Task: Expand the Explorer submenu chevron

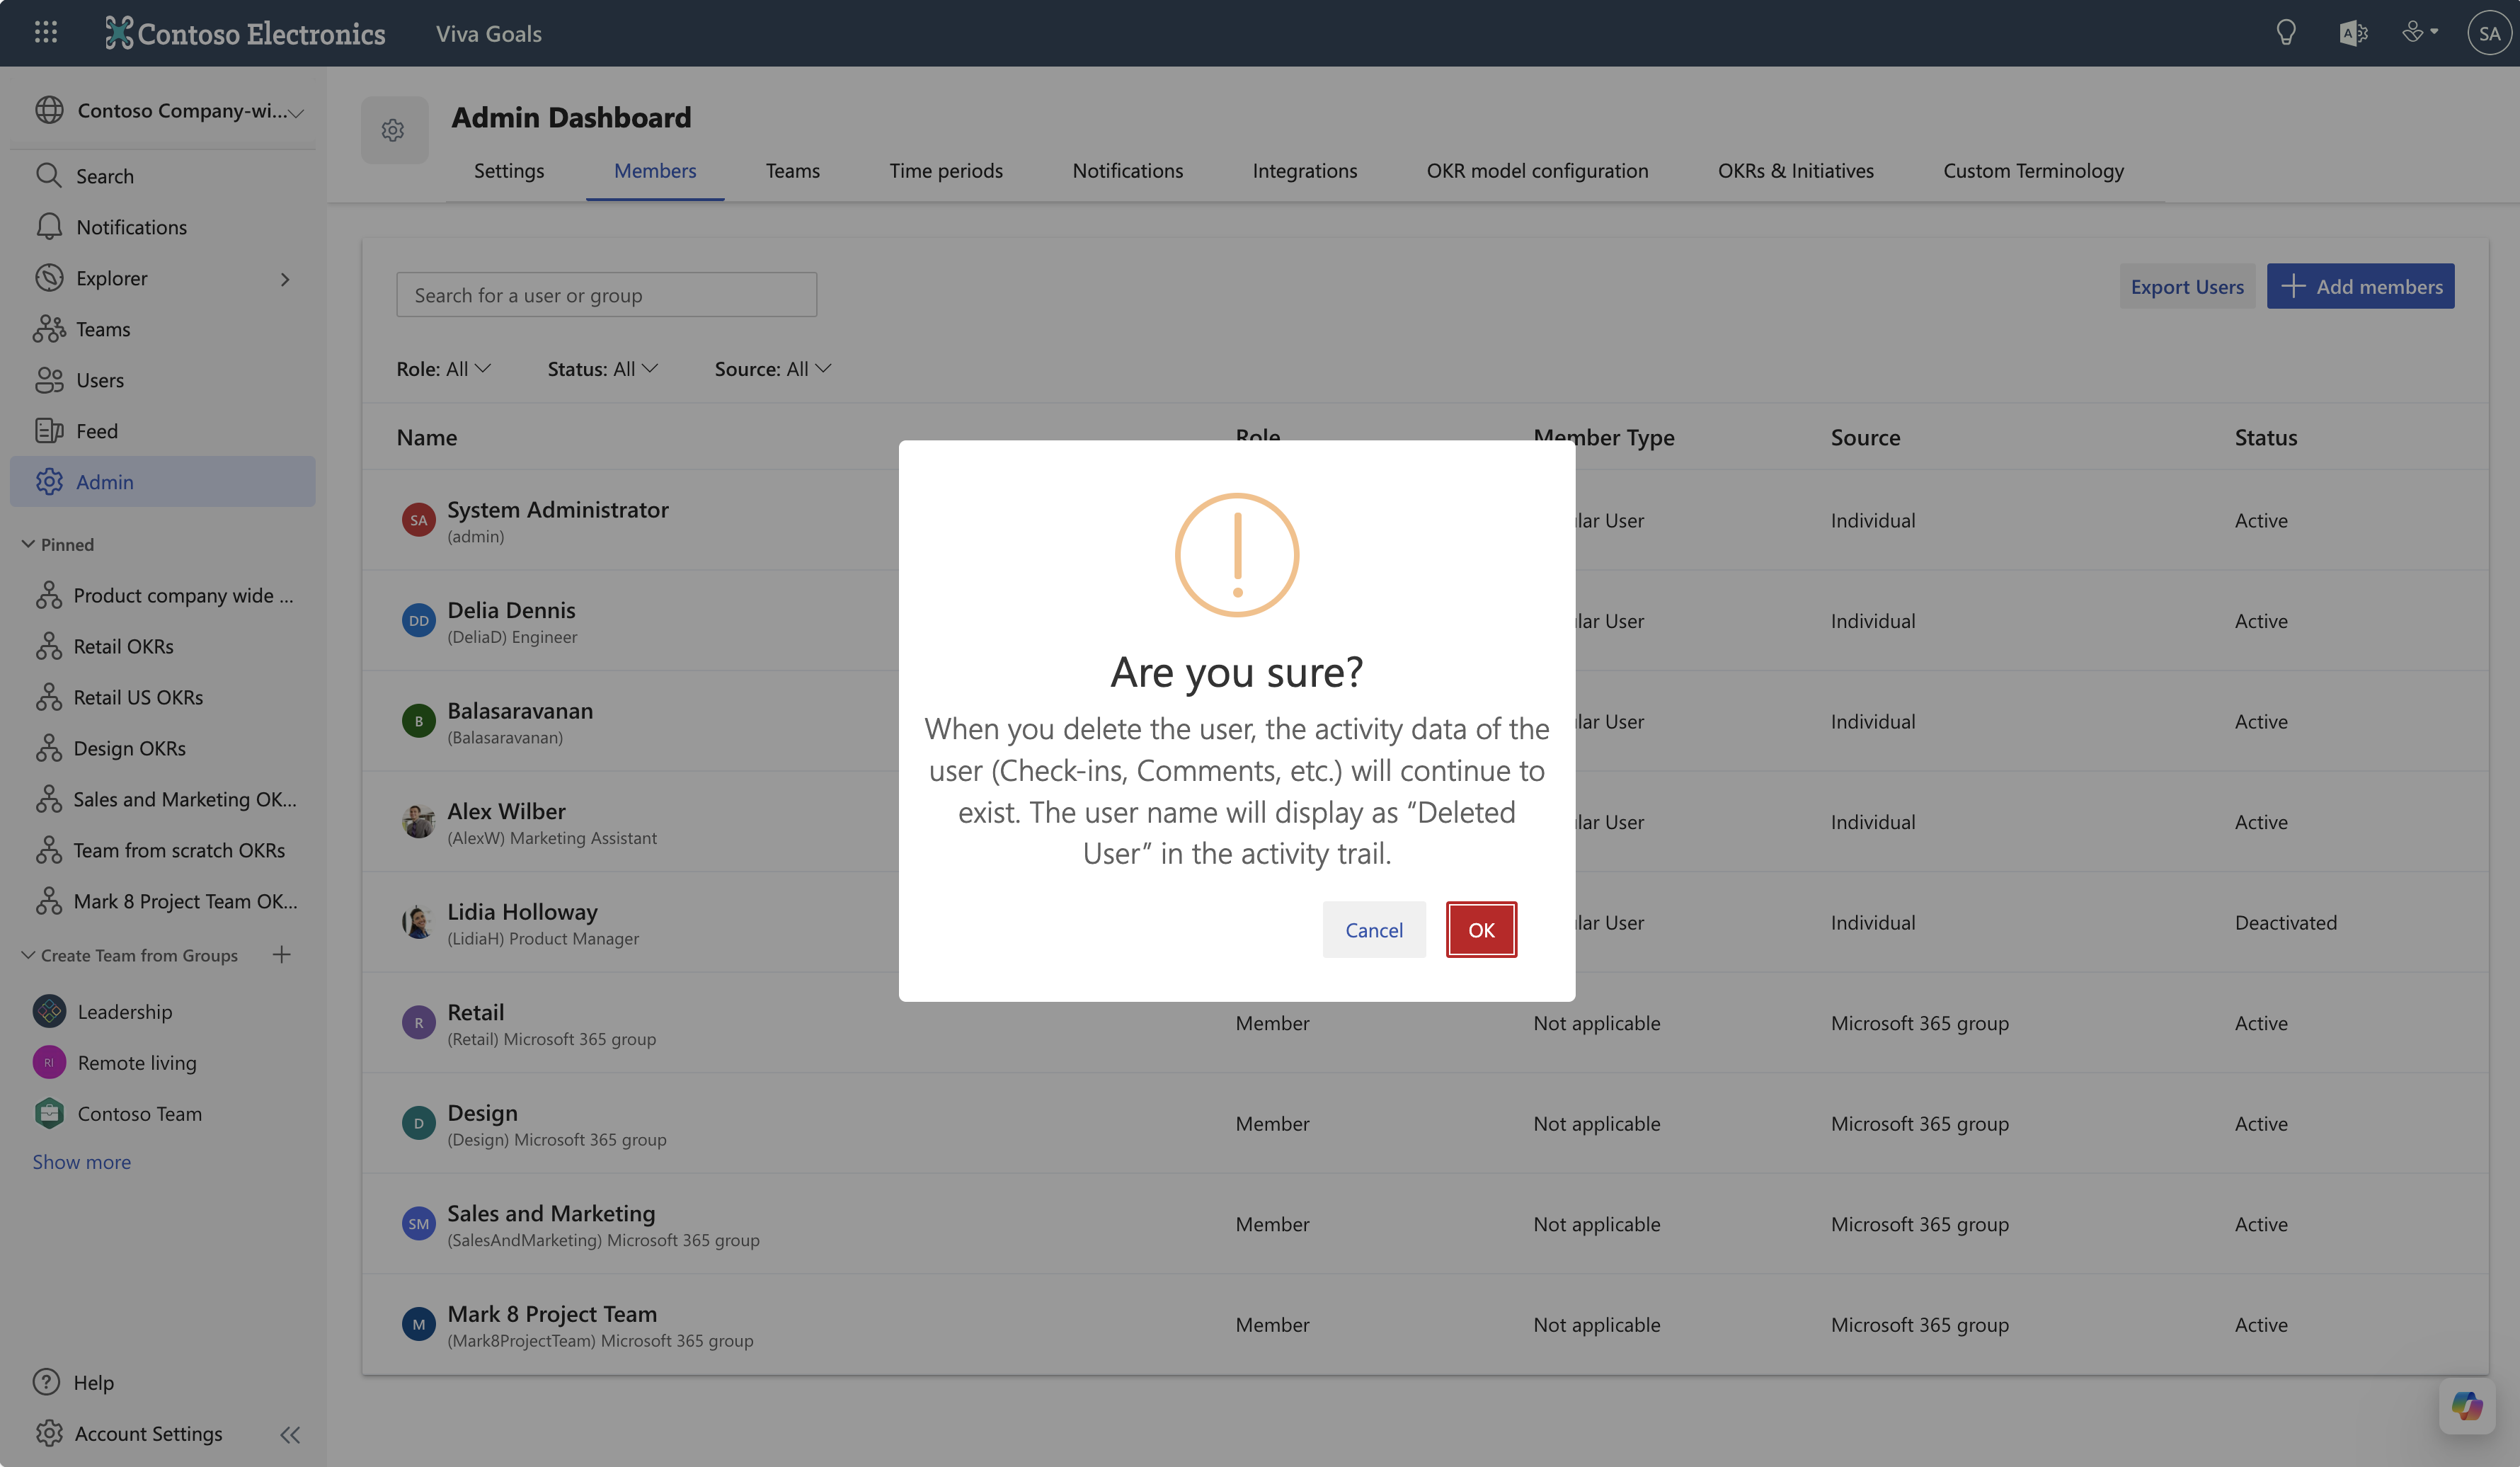Action: (285, 279)
